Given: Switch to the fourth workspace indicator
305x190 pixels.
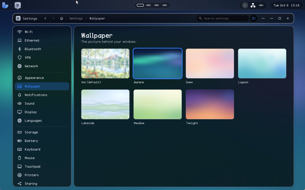Looking at the screenshot, I should click(165, 5).
